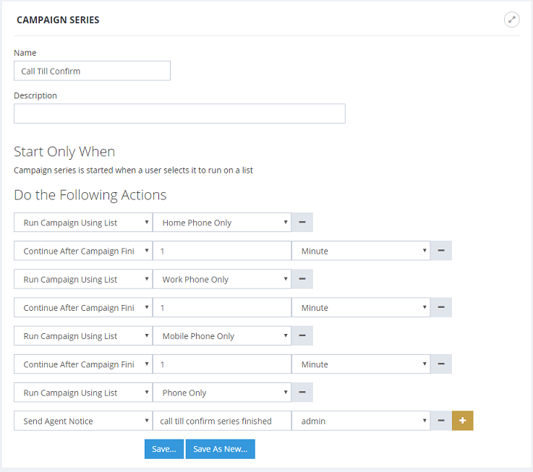The width and height of the screenshot is (533, 472).
Task: Remove the Send Agent Notice row
Action: (440, 421)
